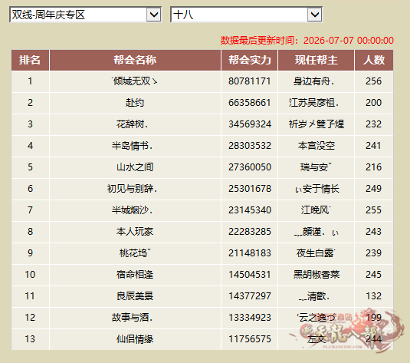Click the strength value 25301678
Screen dimensions: 410x363
point(250,189)
